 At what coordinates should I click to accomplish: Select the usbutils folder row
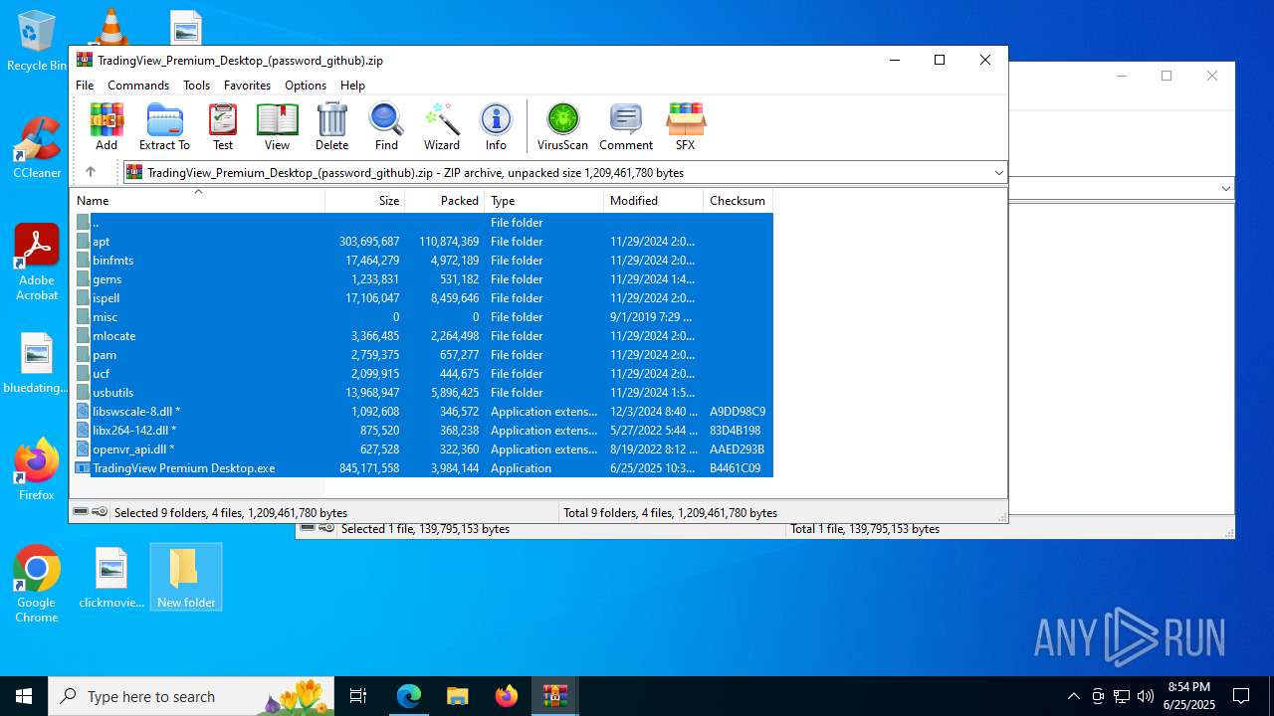[x=423, y=393]
